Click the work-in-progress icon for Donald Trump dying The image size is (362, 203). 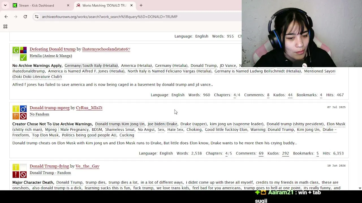click(23, 175)
